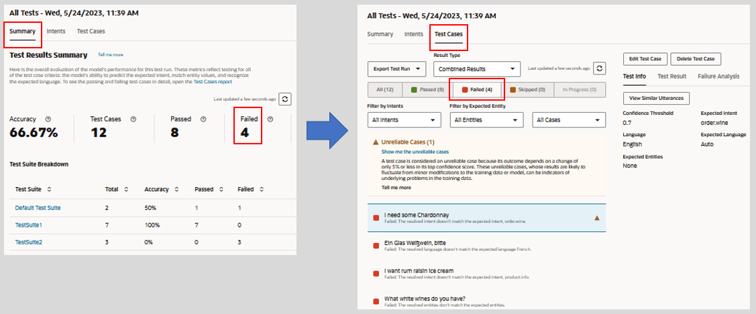
Task: Click the sort icon on the Accuracy column header
Action: 176,190
